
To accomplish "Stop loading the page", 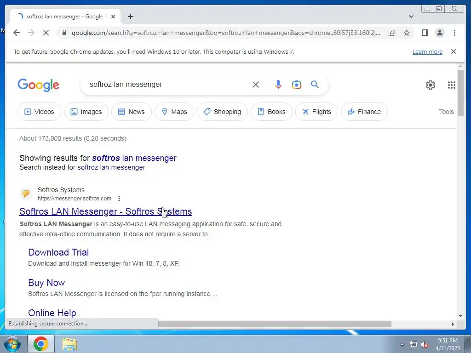I will tap(46, 33).
